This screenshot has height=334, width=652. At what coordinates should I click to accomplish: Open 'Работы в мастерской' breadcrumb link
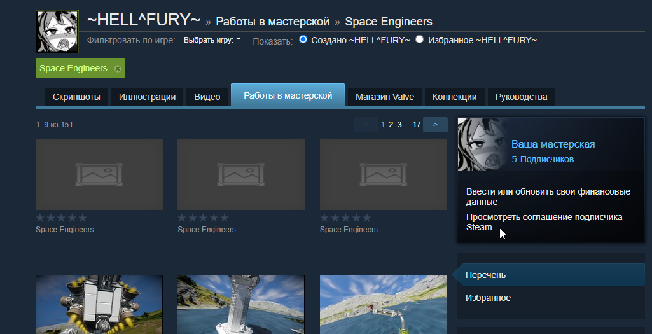coord(273,22)
